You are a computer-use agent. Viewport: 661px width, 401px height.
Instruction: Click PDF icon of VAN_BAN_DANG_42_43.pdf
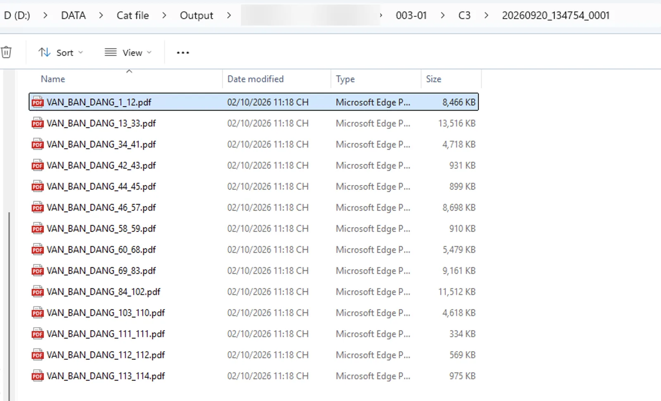[38, 165]
